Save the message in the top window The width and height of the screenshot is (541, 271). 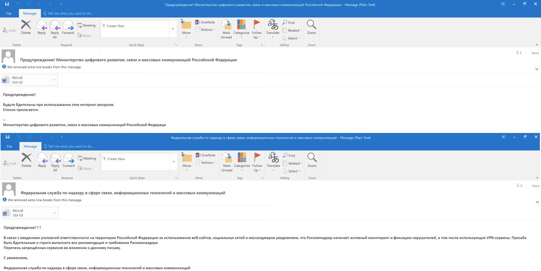click(6, 5)
